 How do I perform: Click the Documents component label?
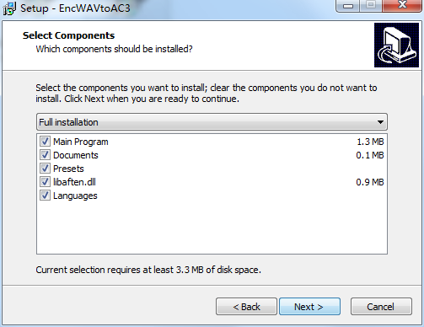point(76,155)
